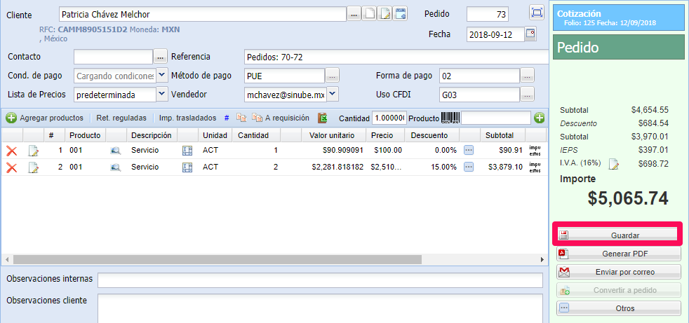
Task: Click Imp. trasladados
Action: 187,118
